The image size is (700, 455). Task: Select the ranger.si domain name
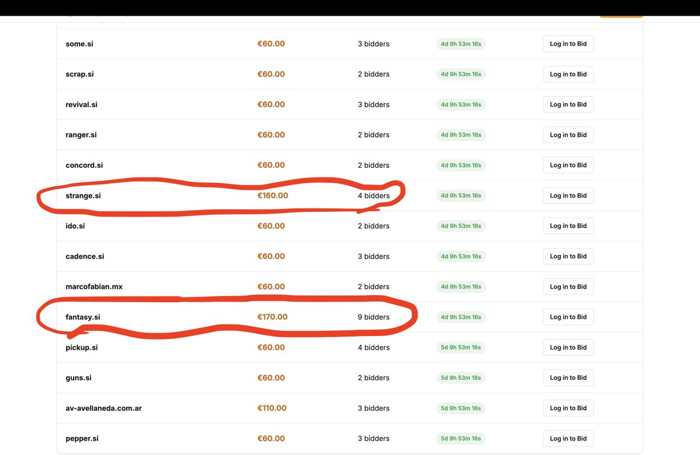(81, 135)
